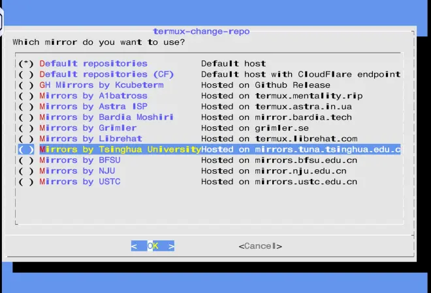Click highlighted 'Mirrors by Tsinghua University' label

pos(120,149)
